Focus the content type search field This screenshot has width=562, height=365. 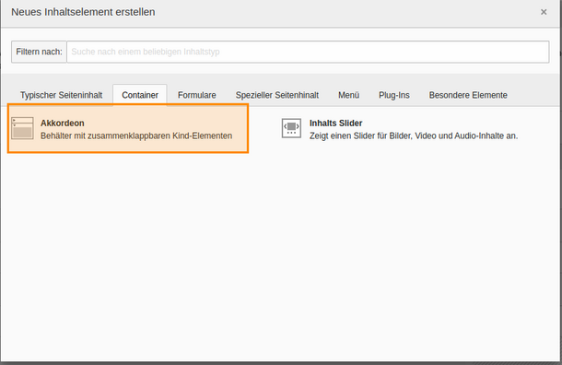[x=308, y=52]
